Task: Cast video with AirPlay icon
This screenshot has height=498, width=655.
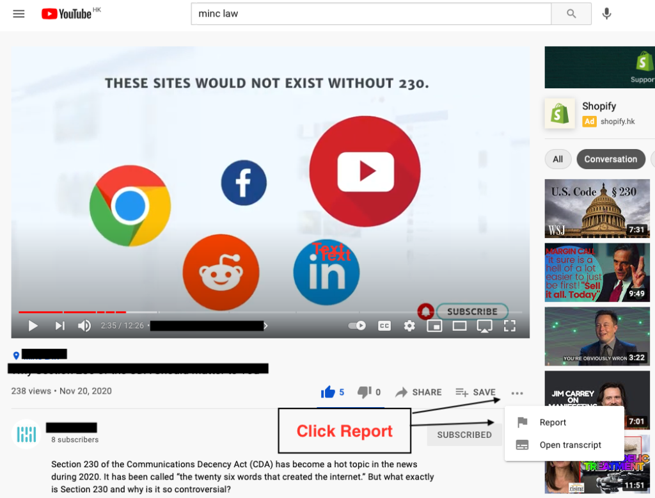Action: click(x=485, y=326)
